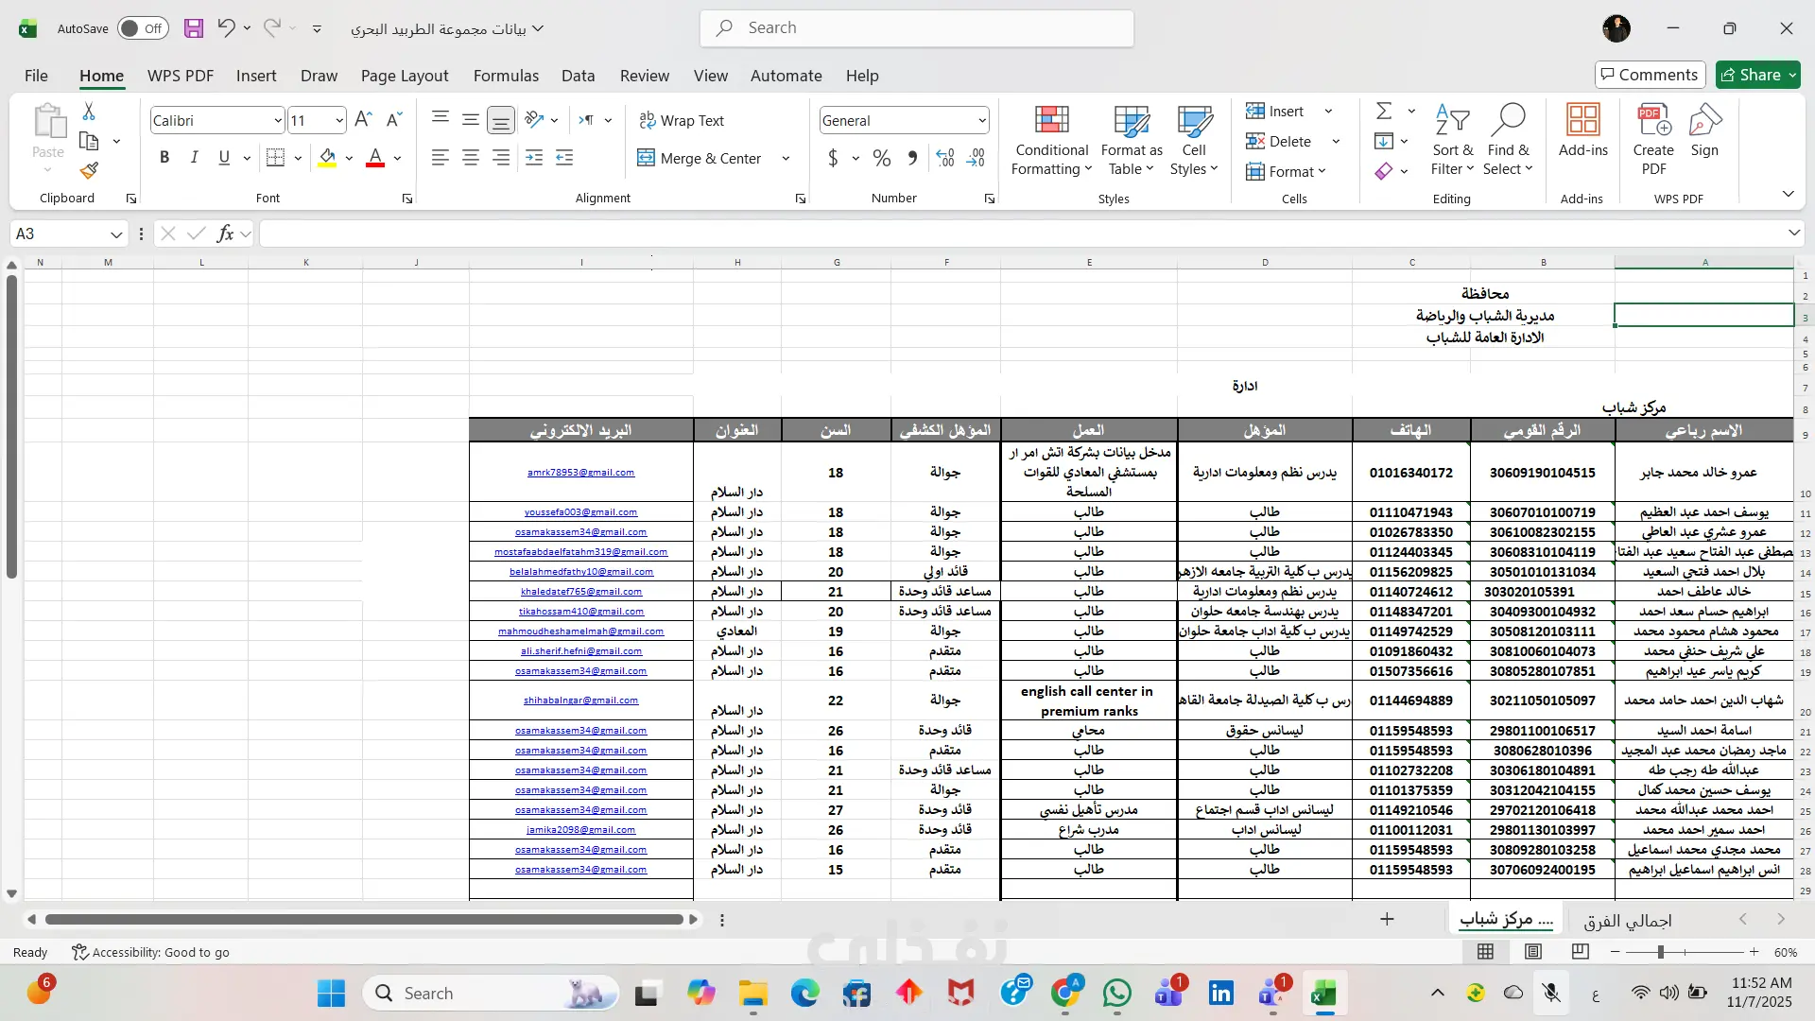Screen dimensions: 1815x1021
Task: Switch to Page Layout view in status bar
Action: pyautogui.click(x=1533, y=952)
